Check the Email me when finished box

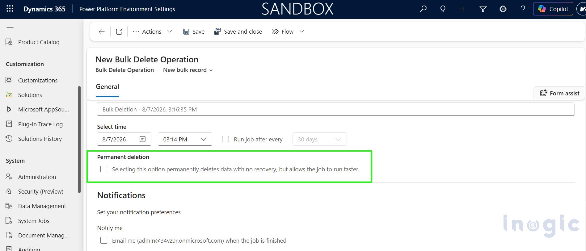click(x=104, y=241)
